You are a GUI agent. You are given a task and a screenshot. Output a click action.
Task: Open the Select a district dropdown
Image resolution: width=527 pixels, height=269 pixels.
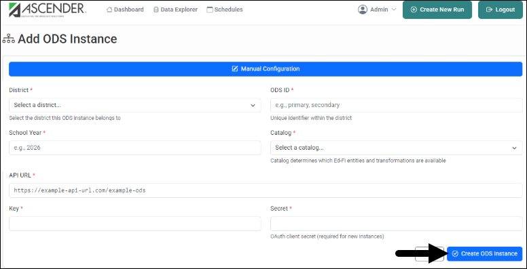coord(134,105)
